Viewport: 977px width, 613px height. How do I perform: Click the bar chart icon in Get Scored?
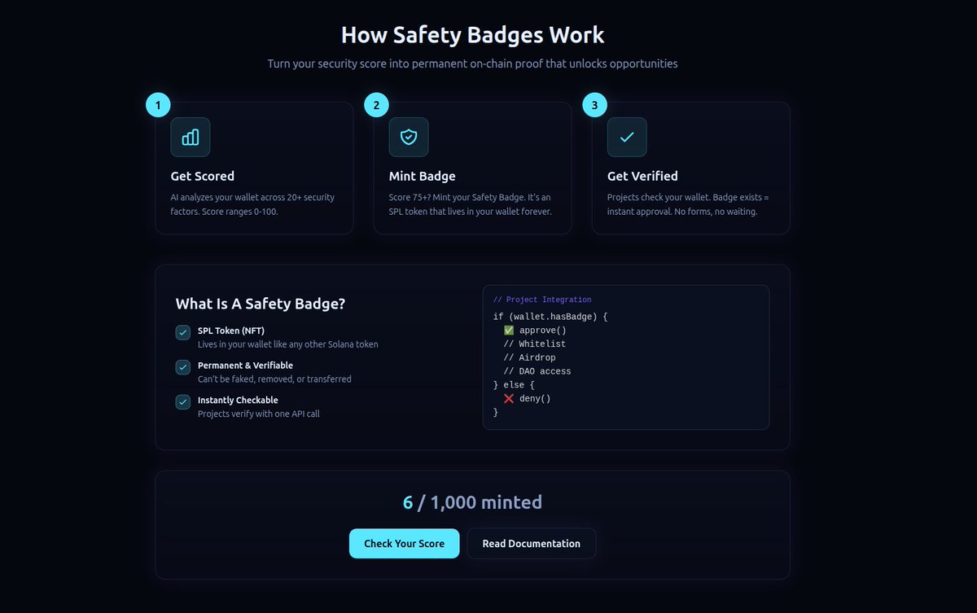tap(190, 137)
